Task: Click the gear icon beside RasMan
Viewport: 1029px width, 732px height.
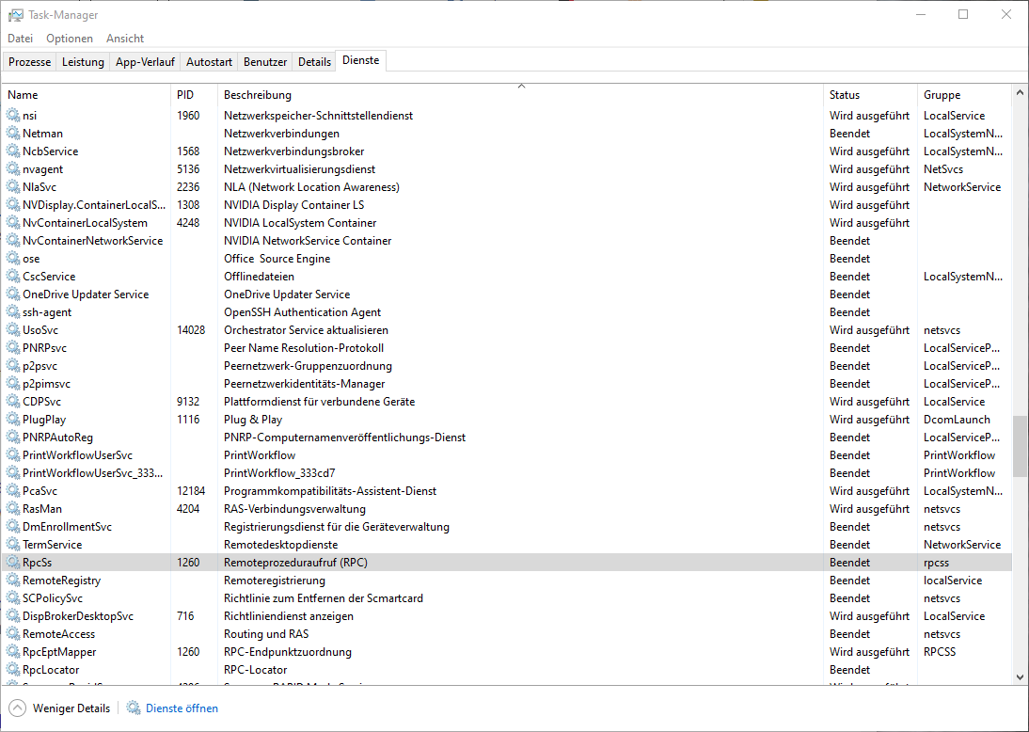Action: click(13, 509)
